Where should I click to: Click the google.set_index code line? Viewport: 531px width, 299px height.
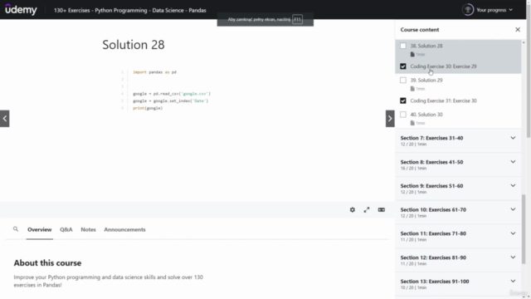coord(171,101)
